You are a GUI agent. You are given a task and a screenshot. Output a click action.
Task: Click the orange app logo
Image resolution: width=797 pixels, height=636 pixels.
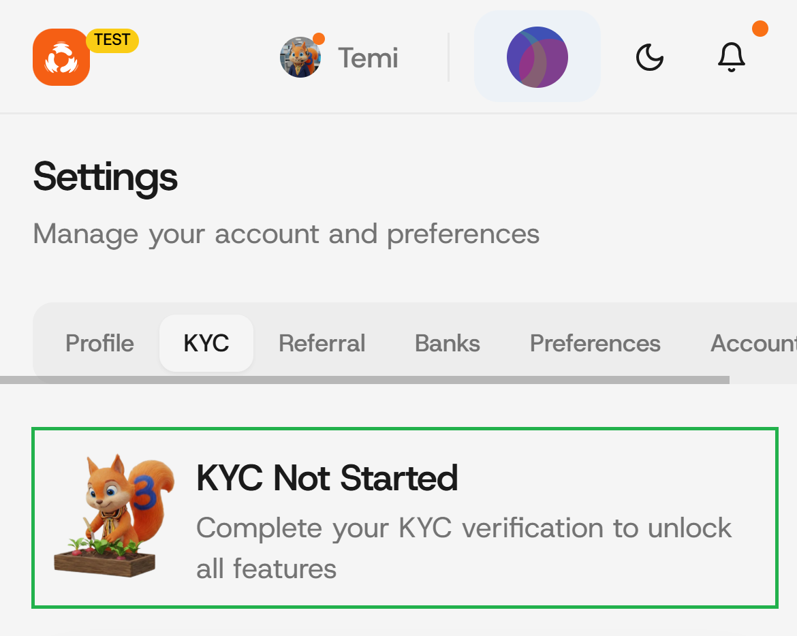click(61, 57)
